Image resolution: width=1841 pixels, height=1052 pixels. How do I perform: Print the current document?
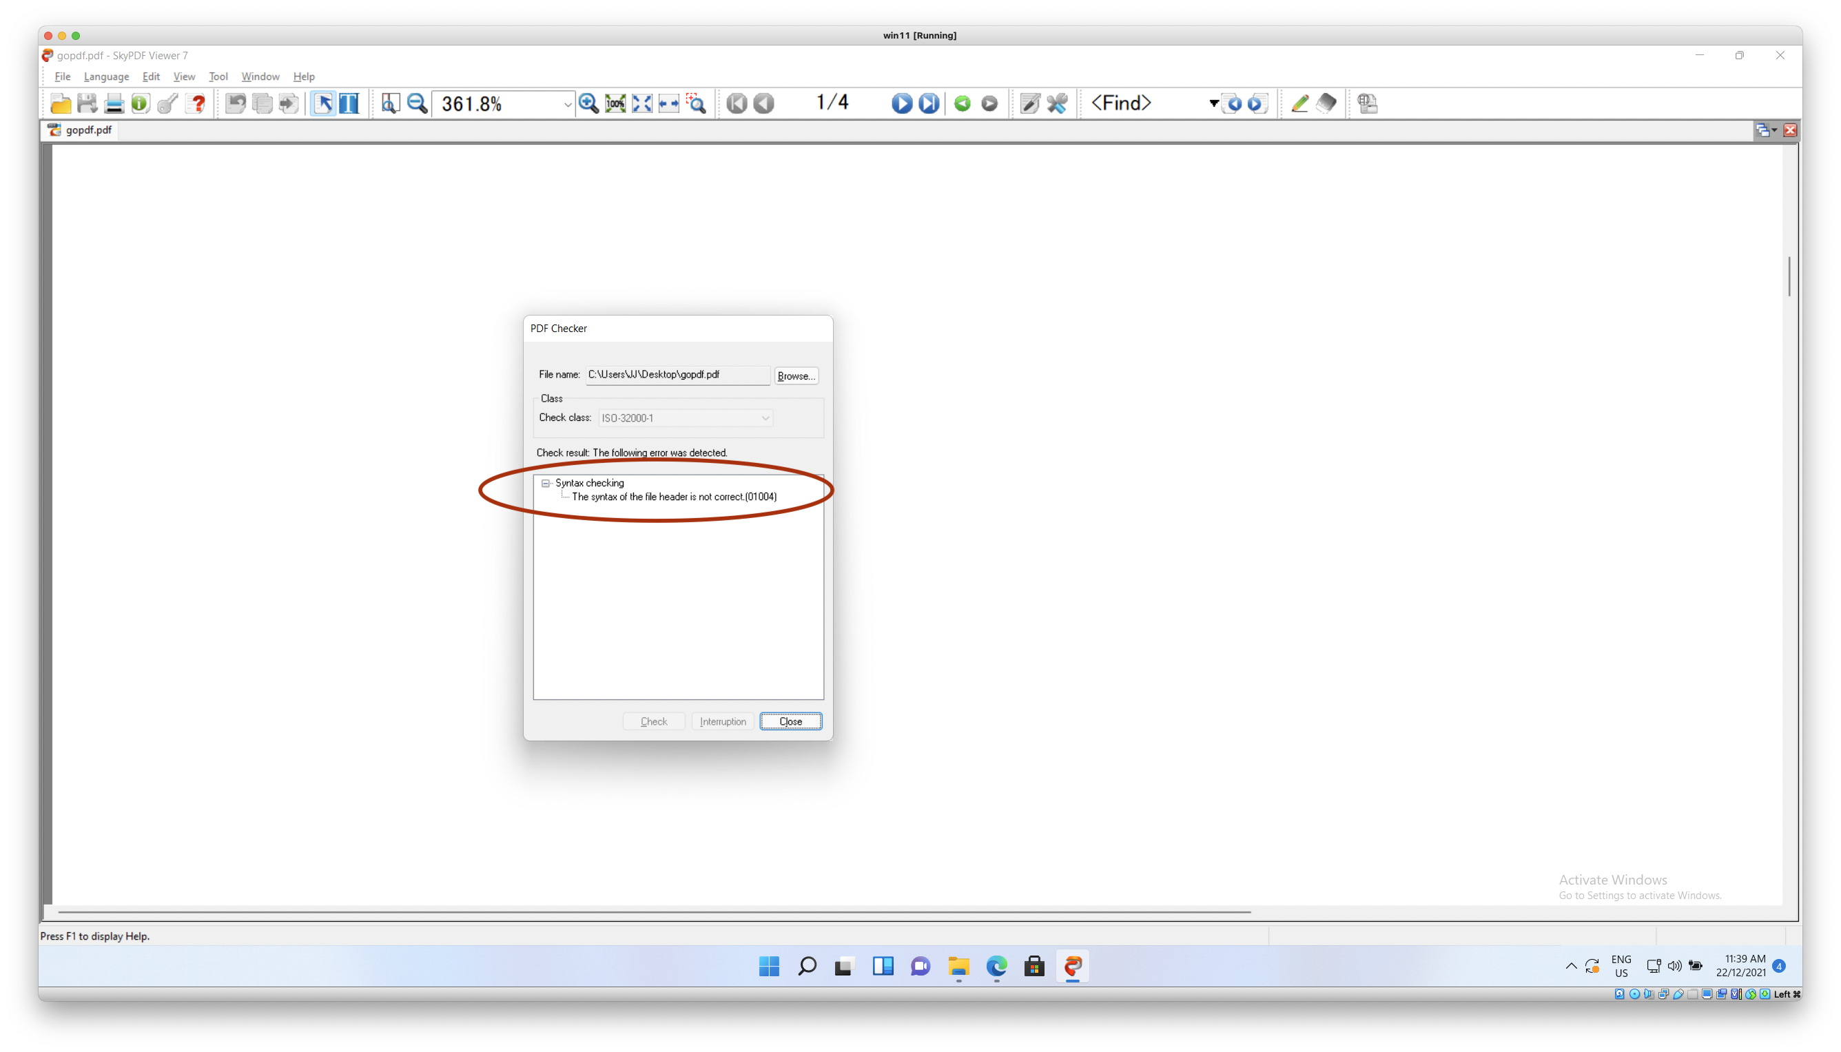click(114, 103)
